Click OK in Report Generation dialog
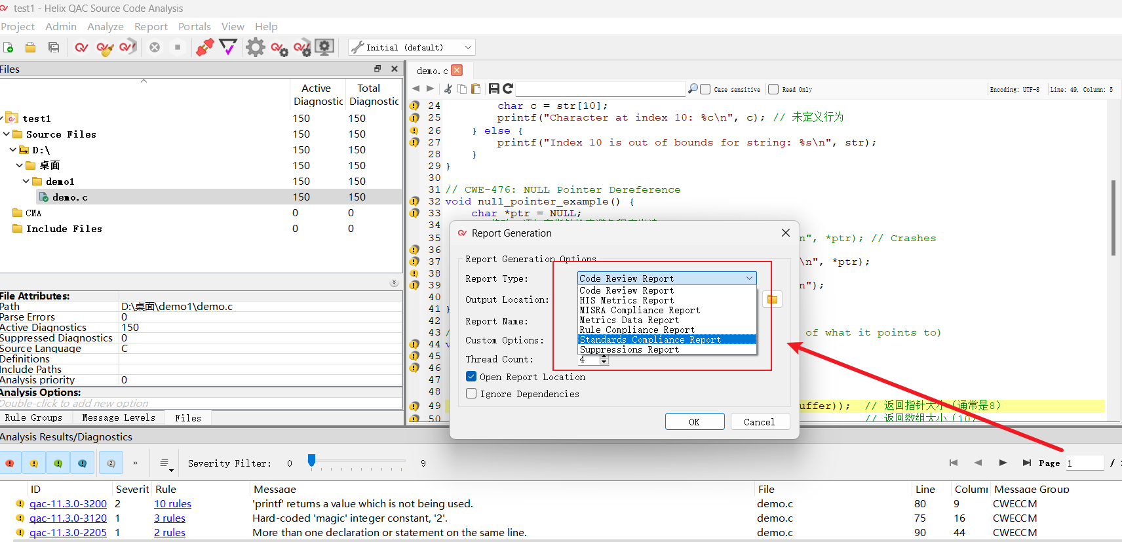The height and width of the screenshot is (542, 1122). point(695,421)
